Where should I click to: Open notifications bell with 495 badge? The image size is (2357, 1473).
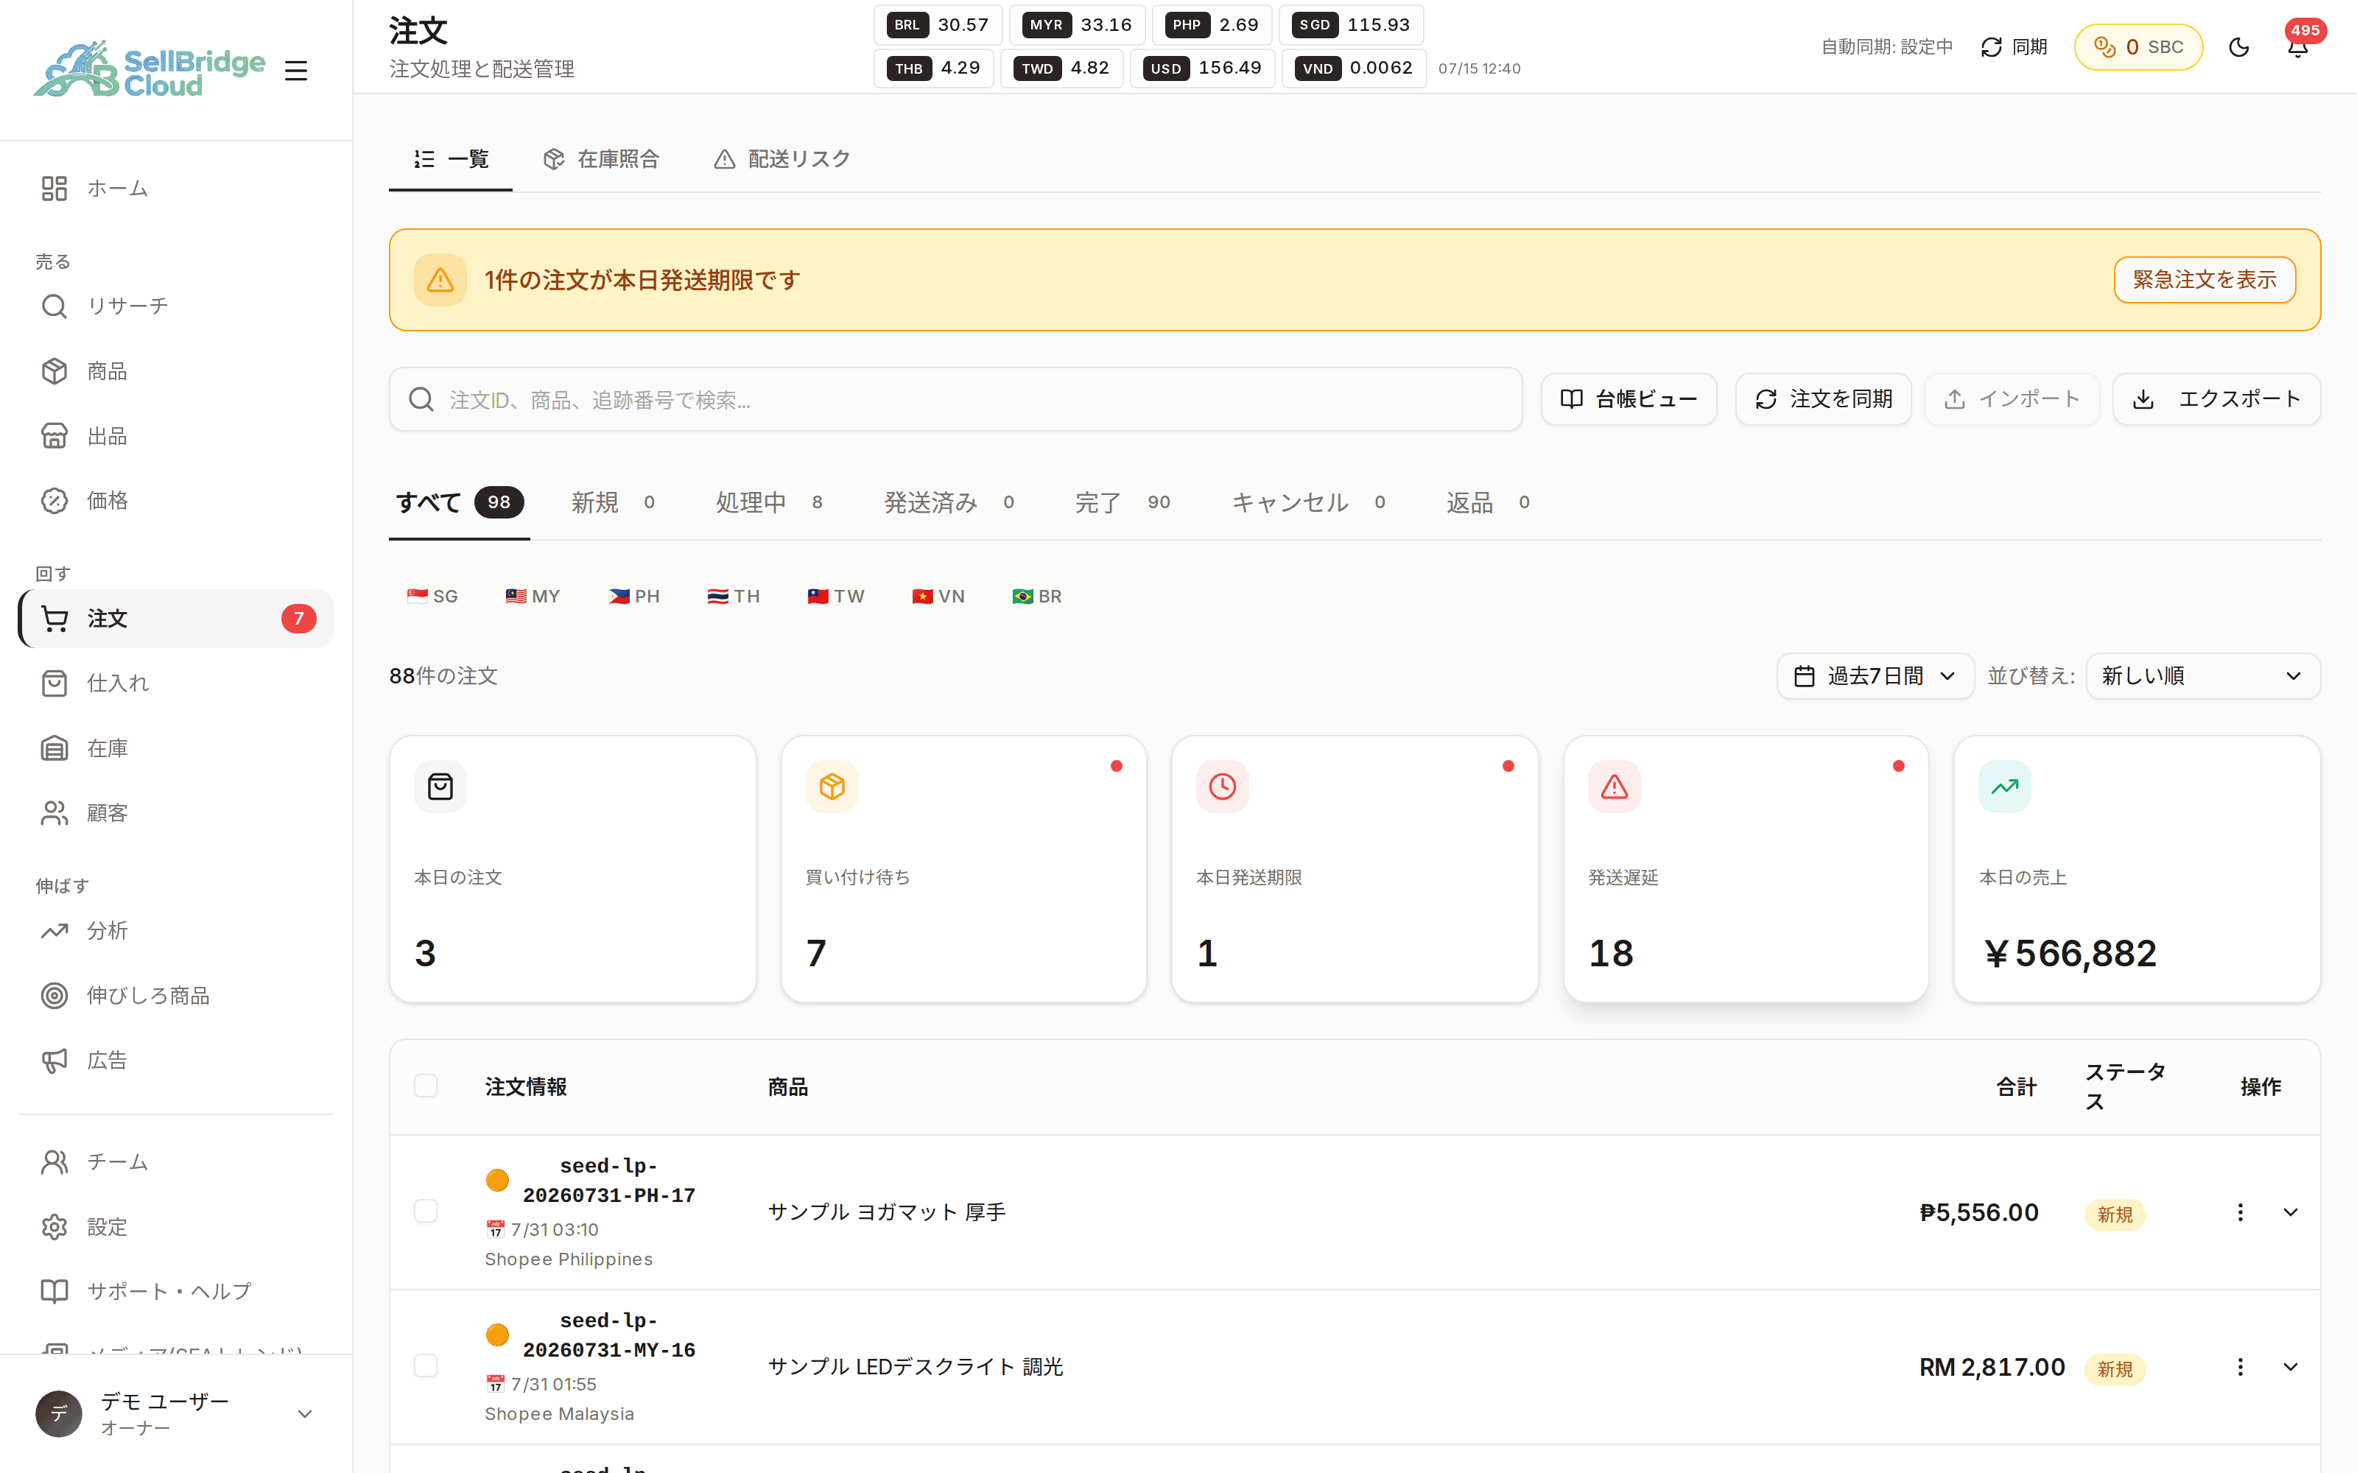pos(2297,46)
